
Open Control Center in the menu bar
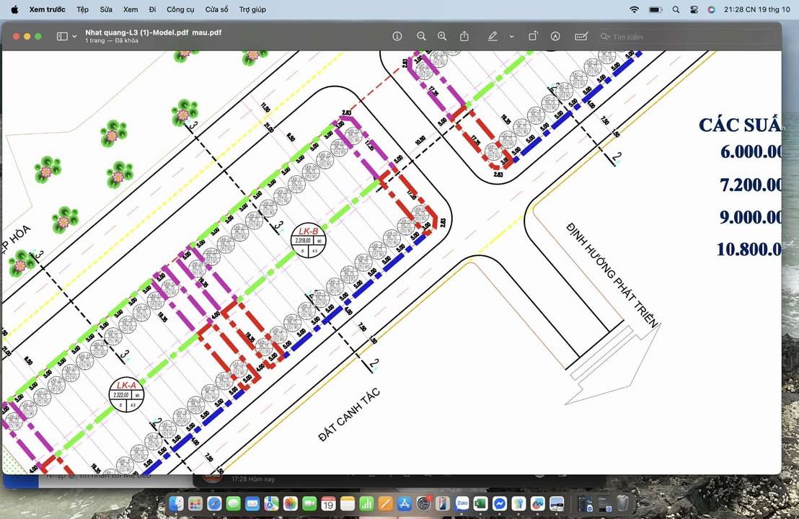tap(694, 9)
